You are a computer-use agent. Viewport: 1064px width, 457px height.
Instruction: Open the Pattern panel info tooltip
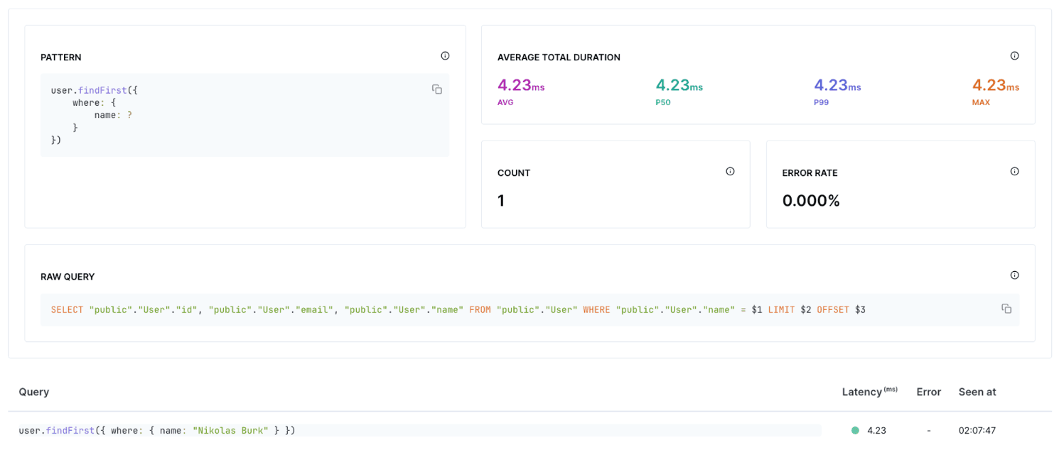coord(445,55)
